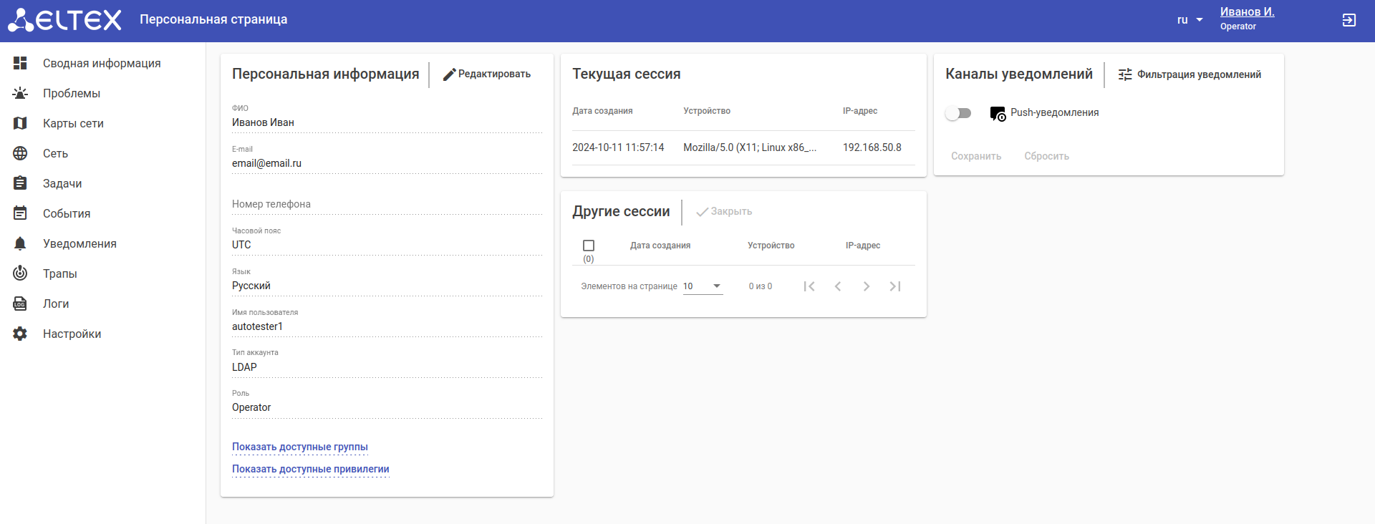
Task: Open the ru language dropdown
Action: pos(1190,20)
